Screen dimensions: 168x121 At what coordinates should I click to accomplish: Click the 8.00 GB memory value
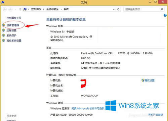tap(86, 58)
